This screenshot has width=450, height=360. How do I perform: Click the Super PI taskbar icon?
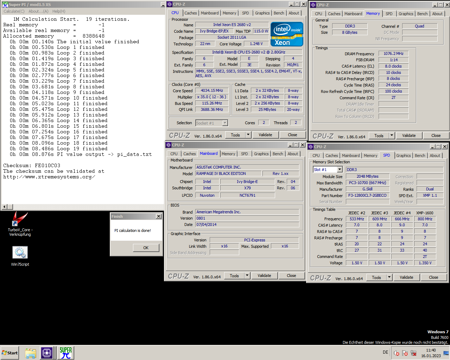click(x=65, y=353)
